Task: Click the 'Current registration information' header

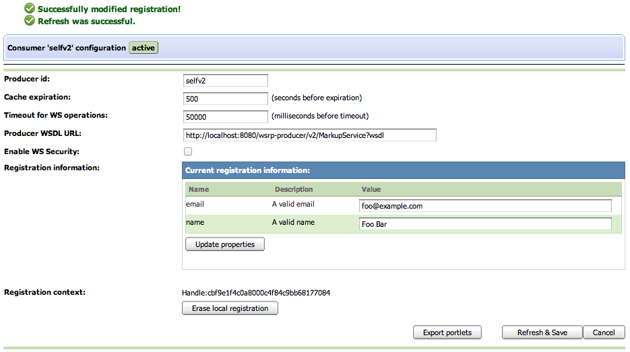Action: click(247, 171)
